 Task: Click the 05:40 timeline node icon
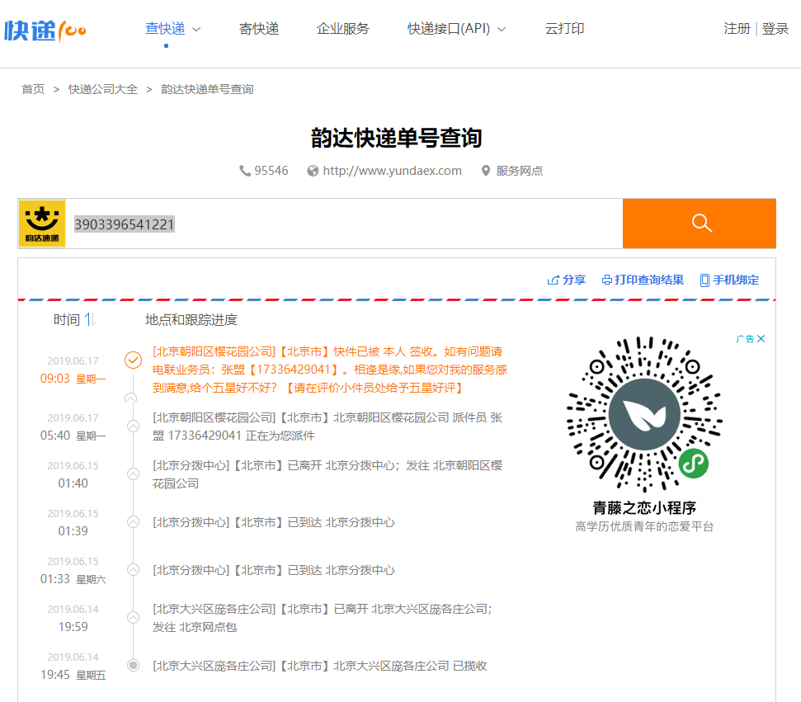point(134,426)
